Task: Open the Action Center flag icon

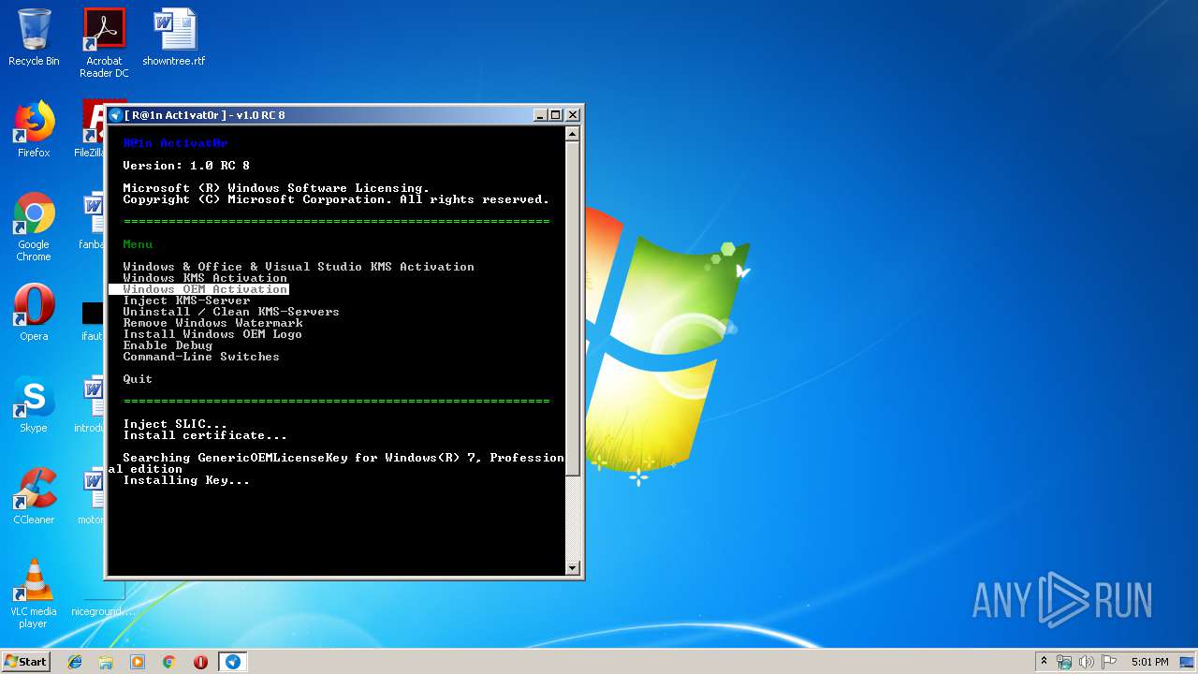Action: (1109, 662)
